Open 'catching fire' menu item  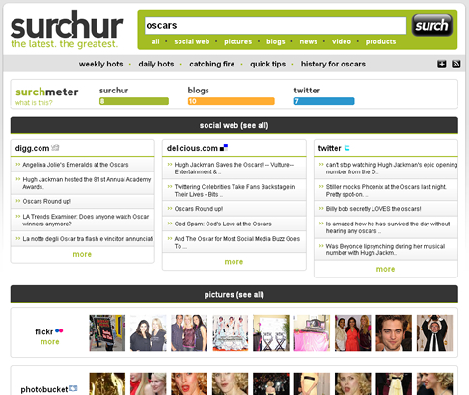[x=212, y=64]
